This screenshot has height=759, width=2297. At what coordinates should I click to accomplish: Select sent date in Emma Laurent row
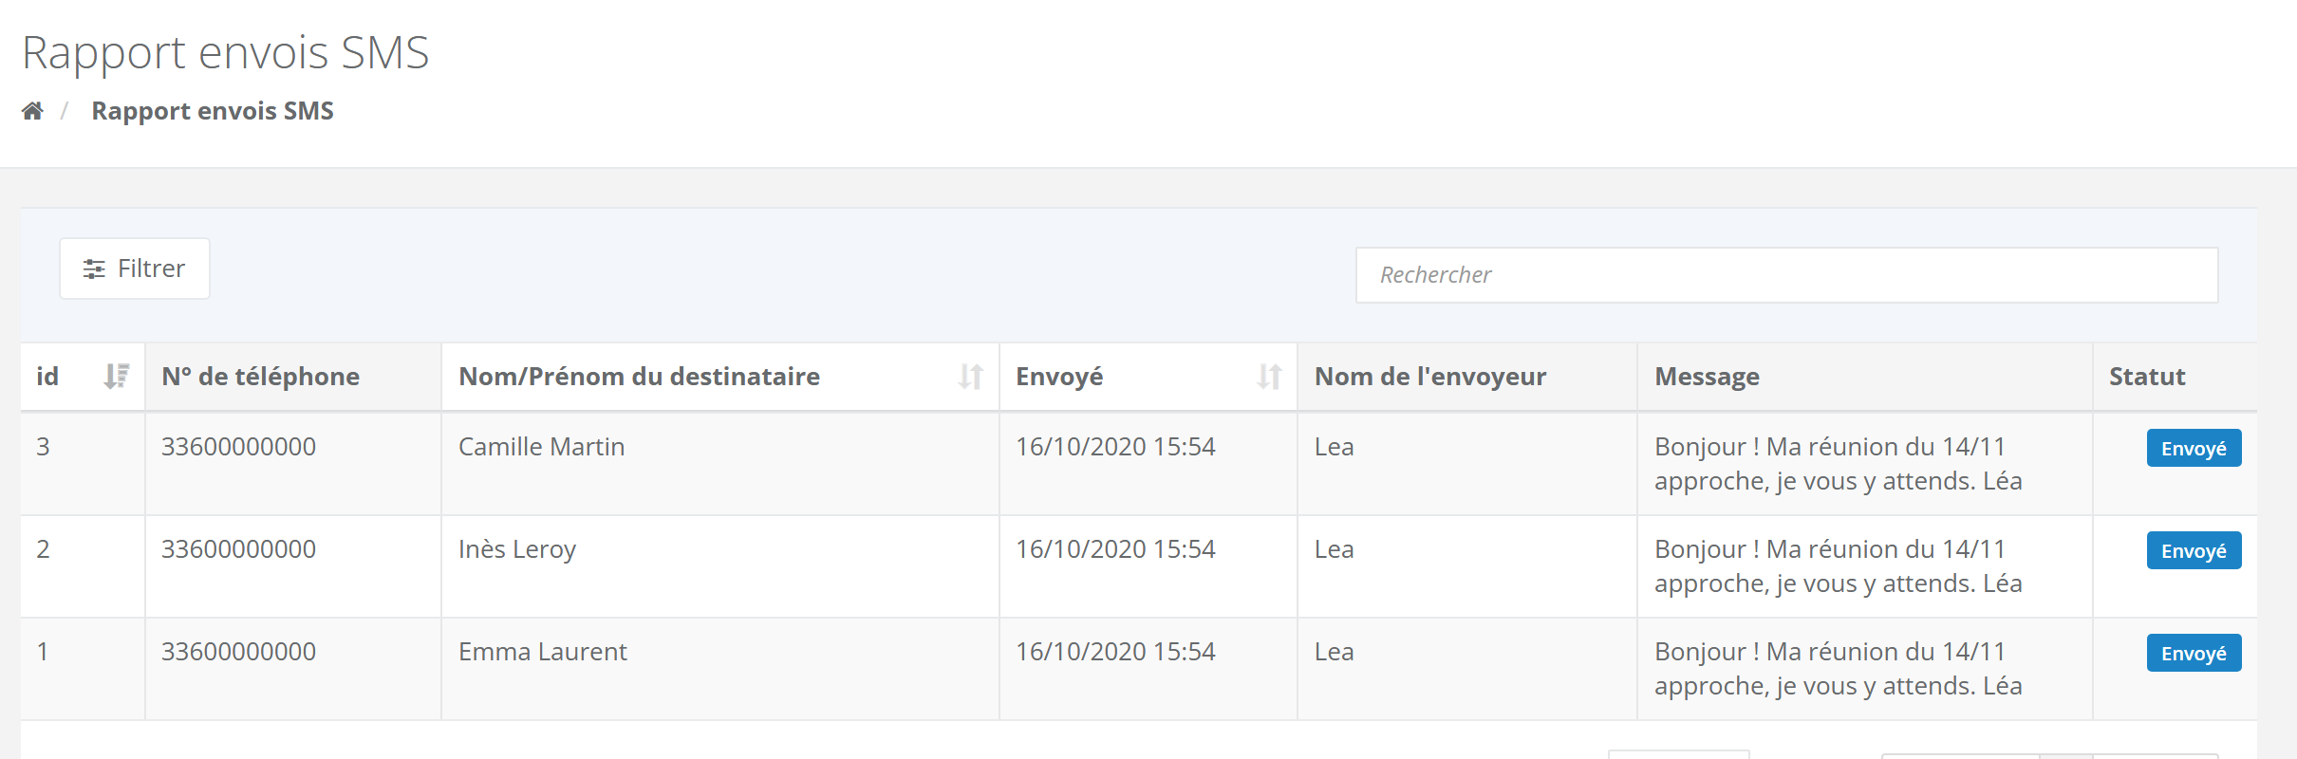(1115, 652)
